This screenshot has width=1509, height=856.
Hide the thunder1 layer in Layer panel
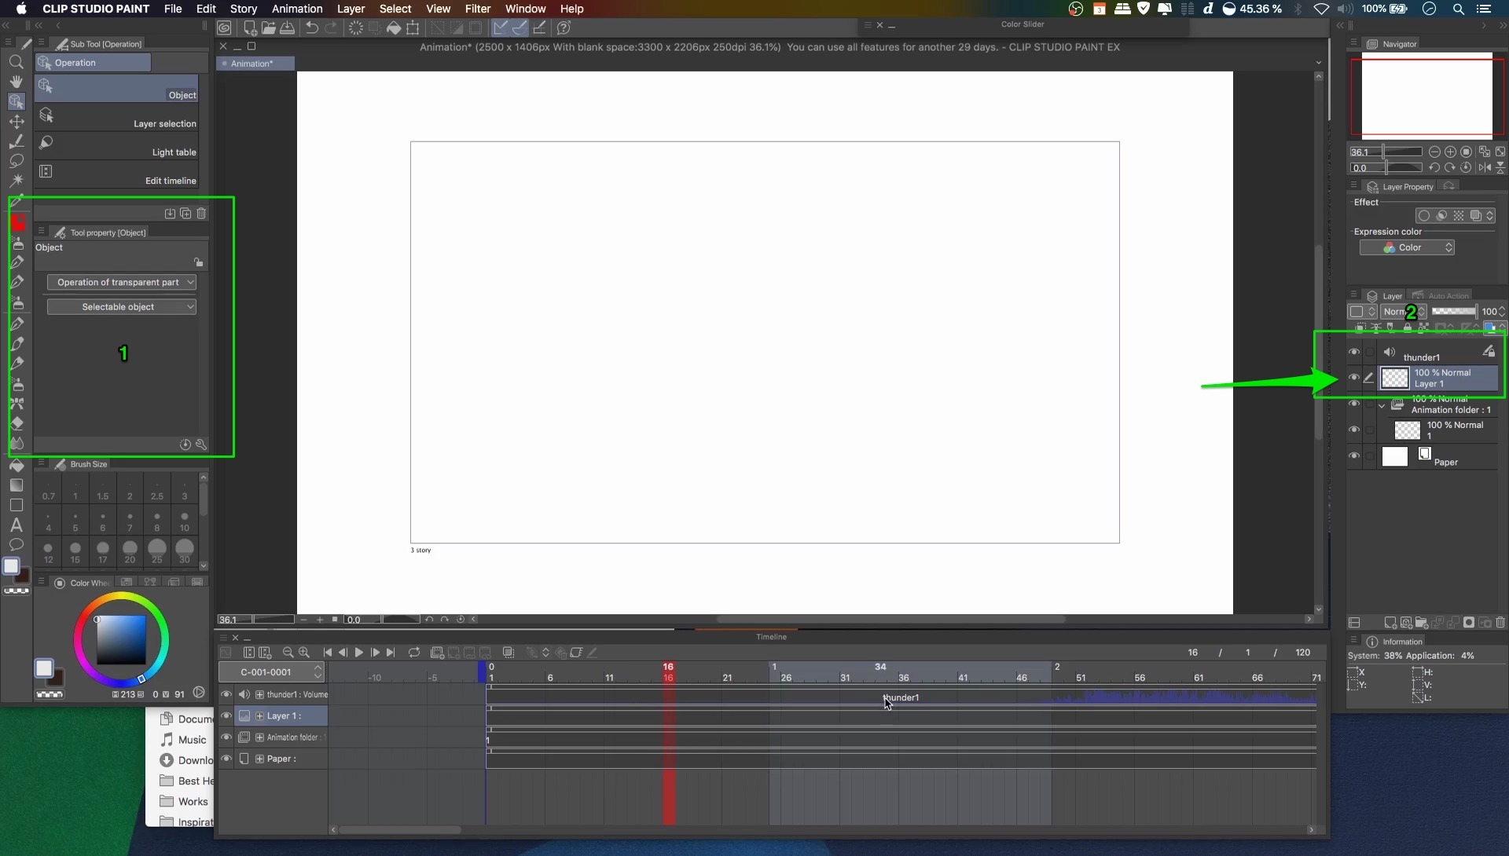[x=1353, y=352]
